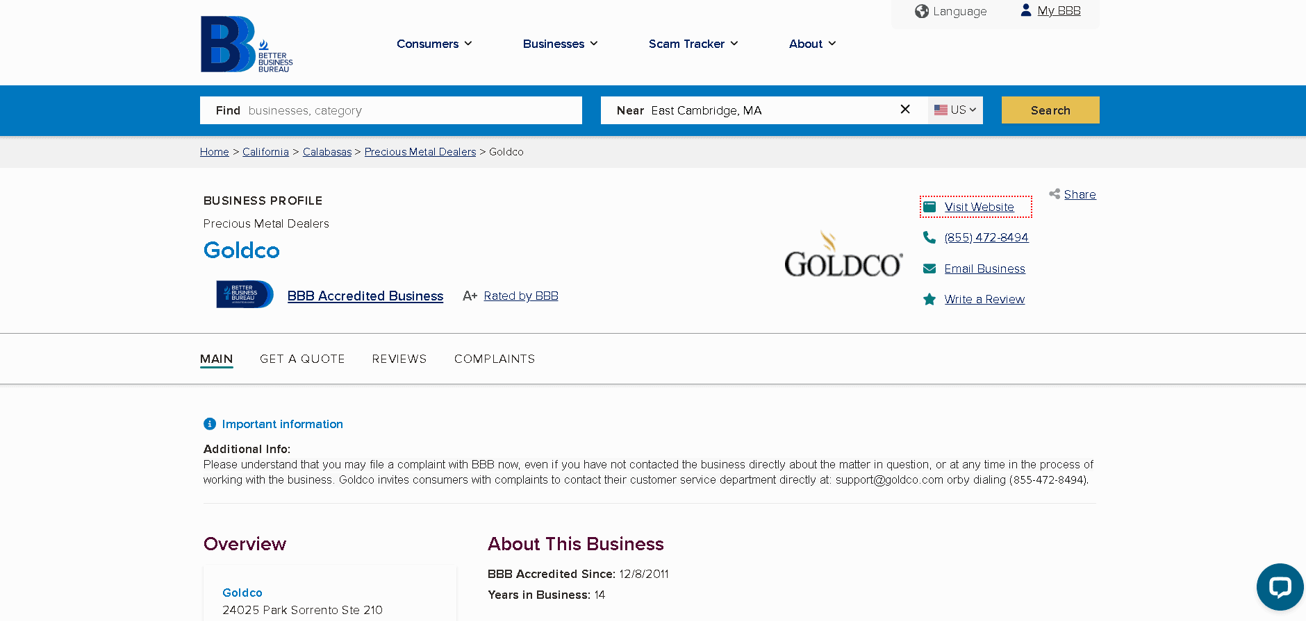Click the 24025 Park Sorrento address
1306x621 pixels.
(302, 610)
